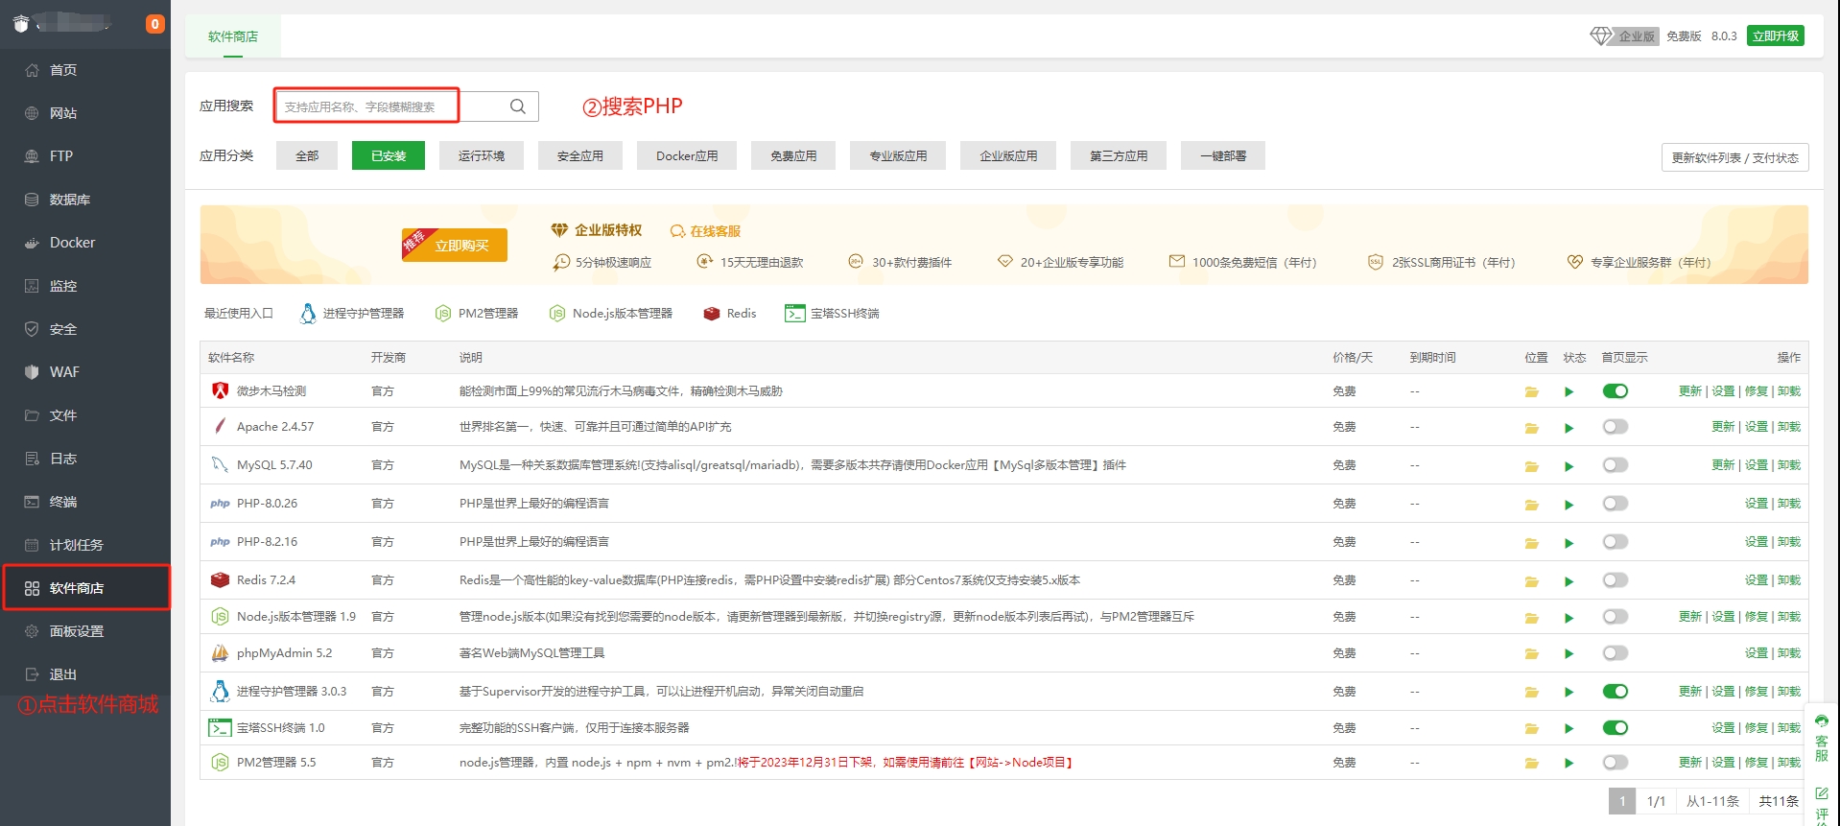Toggle homepage display for PHP-8.2.16
This screenshot has width=1840, height=826.
click(1616, 541)
